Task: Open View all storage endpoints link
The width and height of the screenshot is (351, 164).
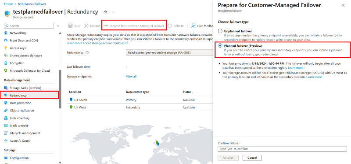Action: pyautogui.click(x=131, y=77)
